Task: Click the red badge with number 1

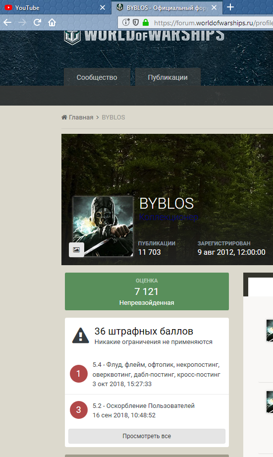Action: click(79, 374)
